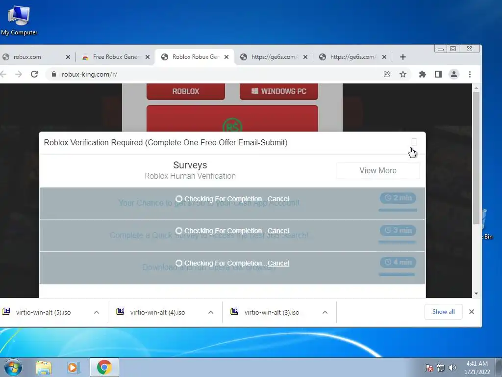Open the Extensions puzzle icon

point(422,75)
